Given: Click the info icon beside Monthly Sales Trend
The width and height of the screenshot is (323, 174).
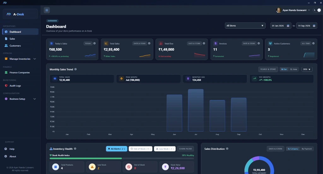Looking at the screenshot, I should pos(76,69).
